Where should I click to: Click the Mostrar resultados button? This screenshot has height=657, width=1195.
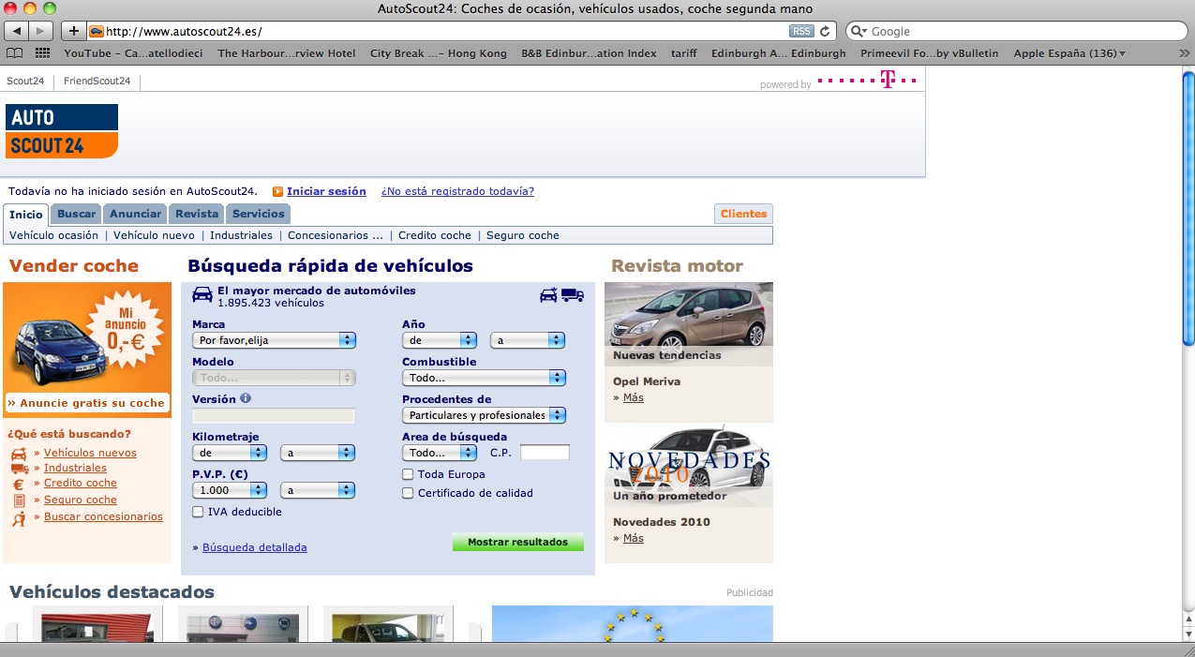518,542
